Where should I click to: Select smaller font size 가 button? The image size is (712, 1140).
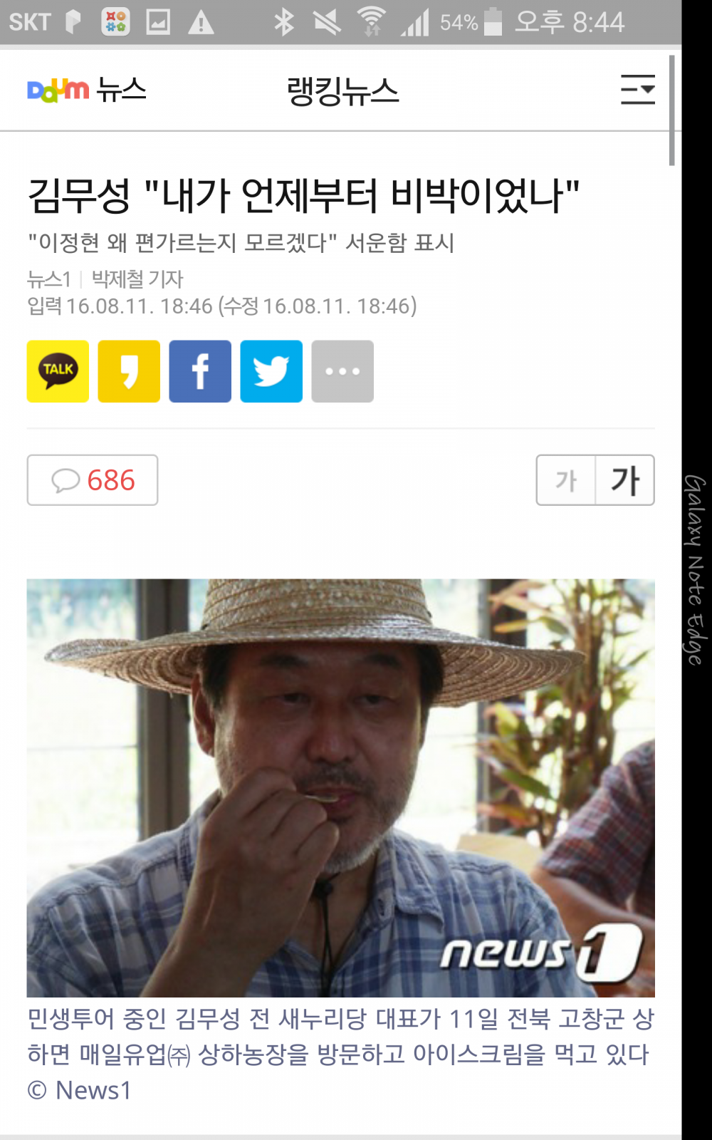pos(566,480)
